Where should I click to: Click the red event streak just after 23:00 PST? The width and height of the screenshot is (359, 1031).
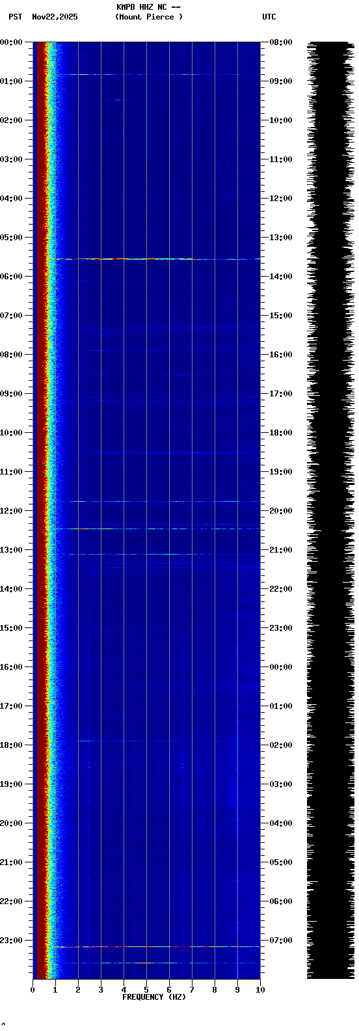(157, 946)
